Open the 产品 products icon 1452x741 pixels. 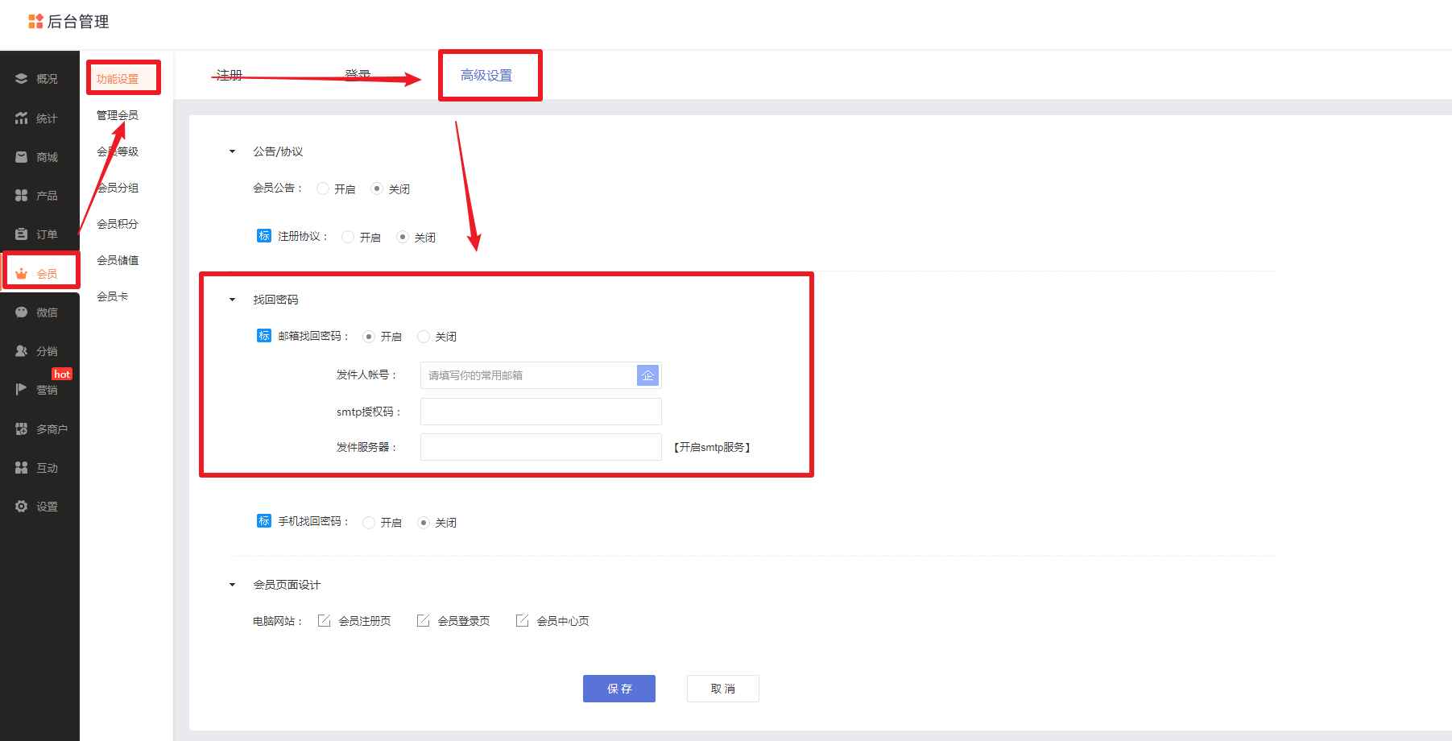(x=21, y=196)
